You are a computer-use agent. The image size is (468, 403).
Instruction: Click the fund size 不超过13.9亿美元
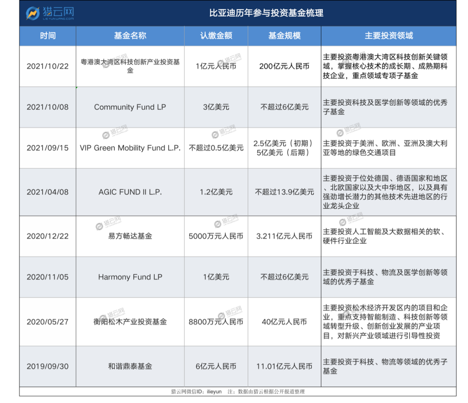284,192
